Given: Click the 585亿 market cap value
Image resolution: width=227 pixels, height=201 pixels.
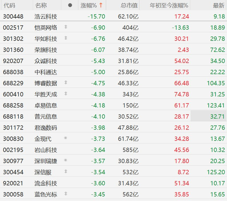Looking at the screenshot, I should [131, 150].
